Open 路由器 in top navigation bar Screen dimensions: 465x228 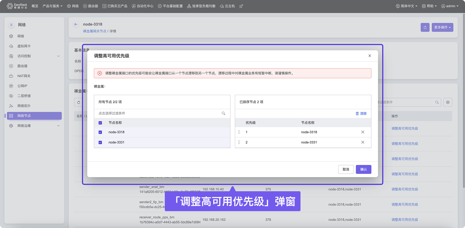(x=91, y=6)
